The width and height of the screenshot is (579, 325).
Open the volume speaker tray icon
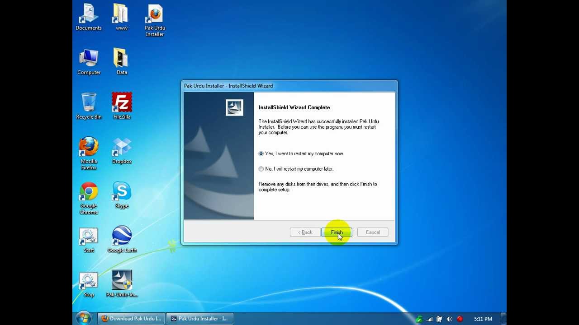tap(449, 319)
